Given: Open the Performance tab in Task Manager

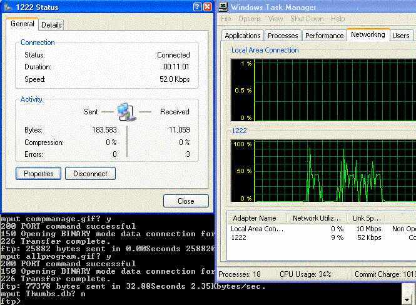Looking at the screenshot, I should [x=324, y=36].
